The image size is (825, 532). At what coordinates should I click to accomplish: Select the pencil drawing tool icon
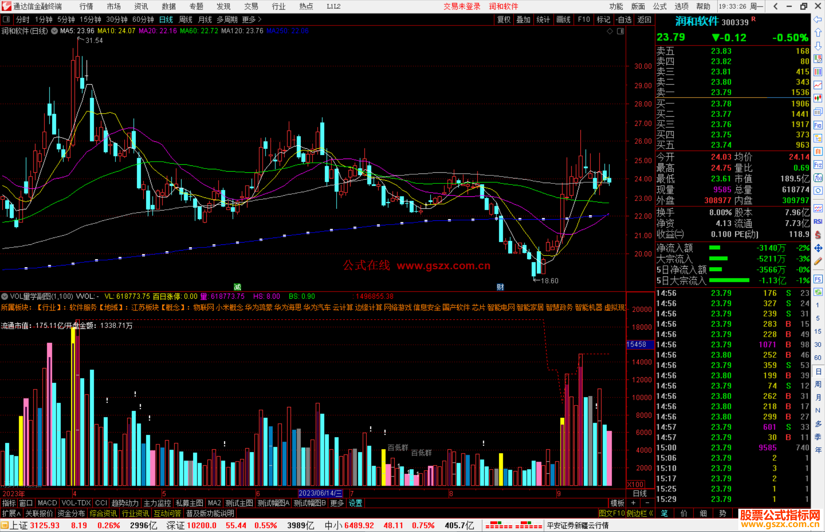(x=818, y=261)
